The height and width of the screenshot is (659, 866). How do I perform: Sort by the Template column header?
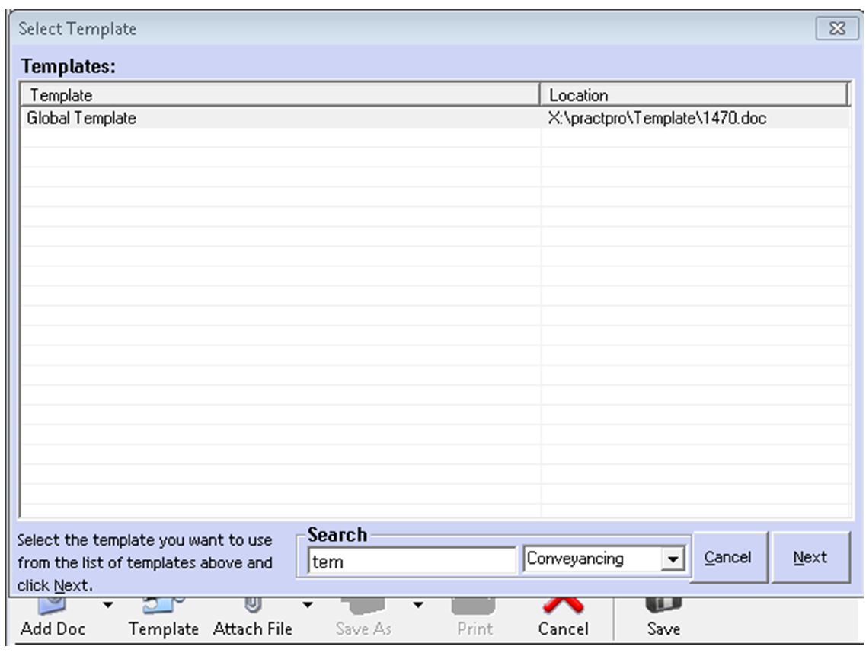pos(280,95)
